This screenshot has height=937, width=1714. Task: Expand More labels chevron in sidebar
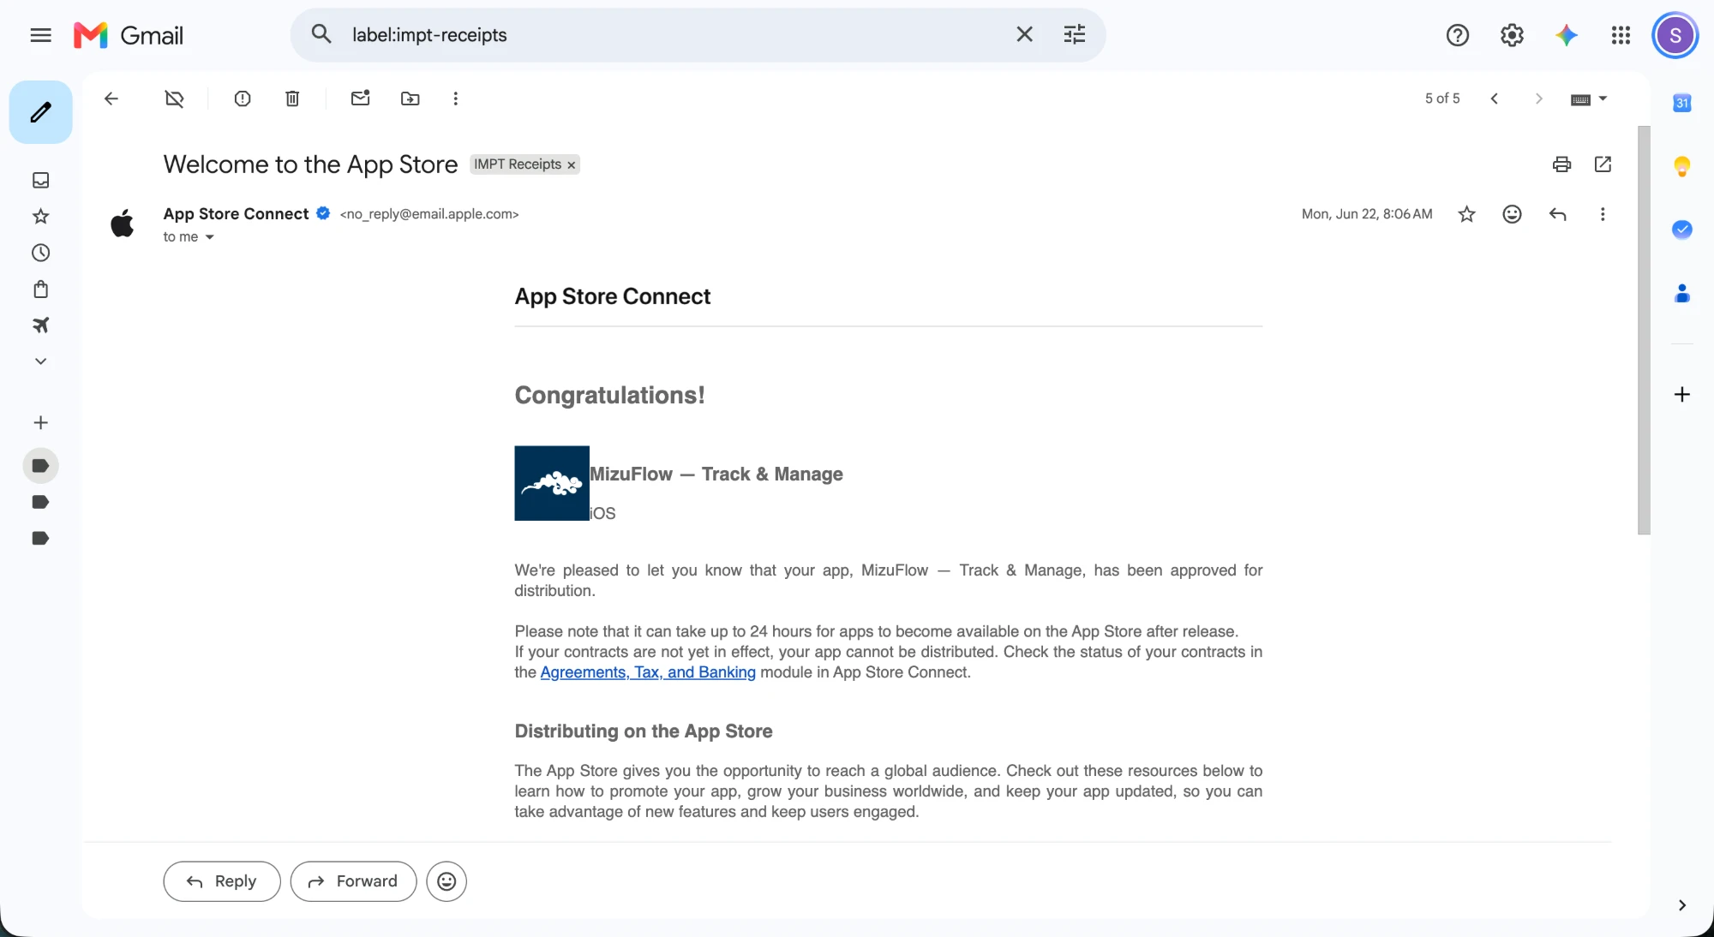(x=40, y=361)
